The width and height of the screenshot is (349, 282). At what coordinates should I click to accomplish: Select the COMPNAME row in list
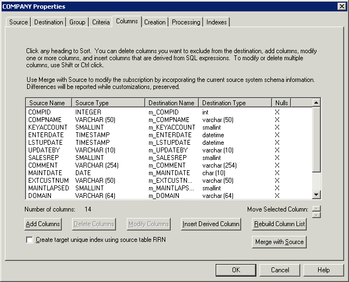coord(44,120)
